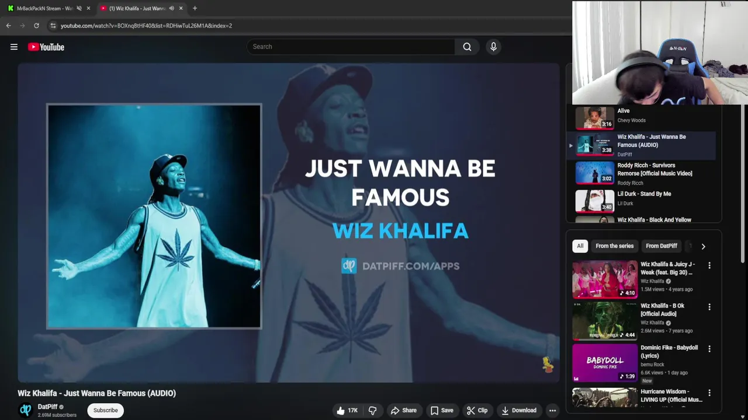Image resolution: width=748 pixels, height=420 pixels.
Task: Close the MrBackPackN Stream tab
Action: tap(88, 8)
